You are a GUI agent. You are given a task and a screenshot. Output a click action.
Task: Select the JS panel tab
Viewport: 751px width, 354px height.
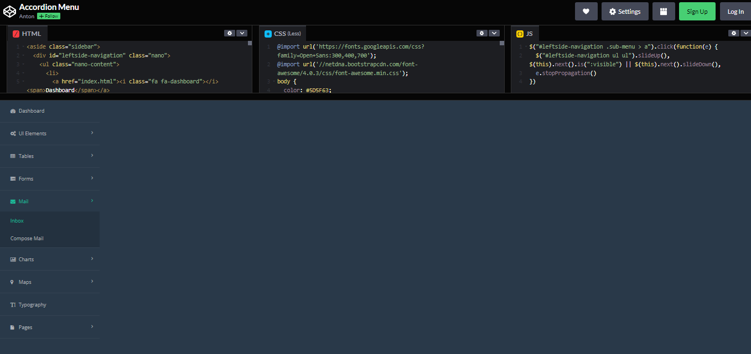click(525, 33)
